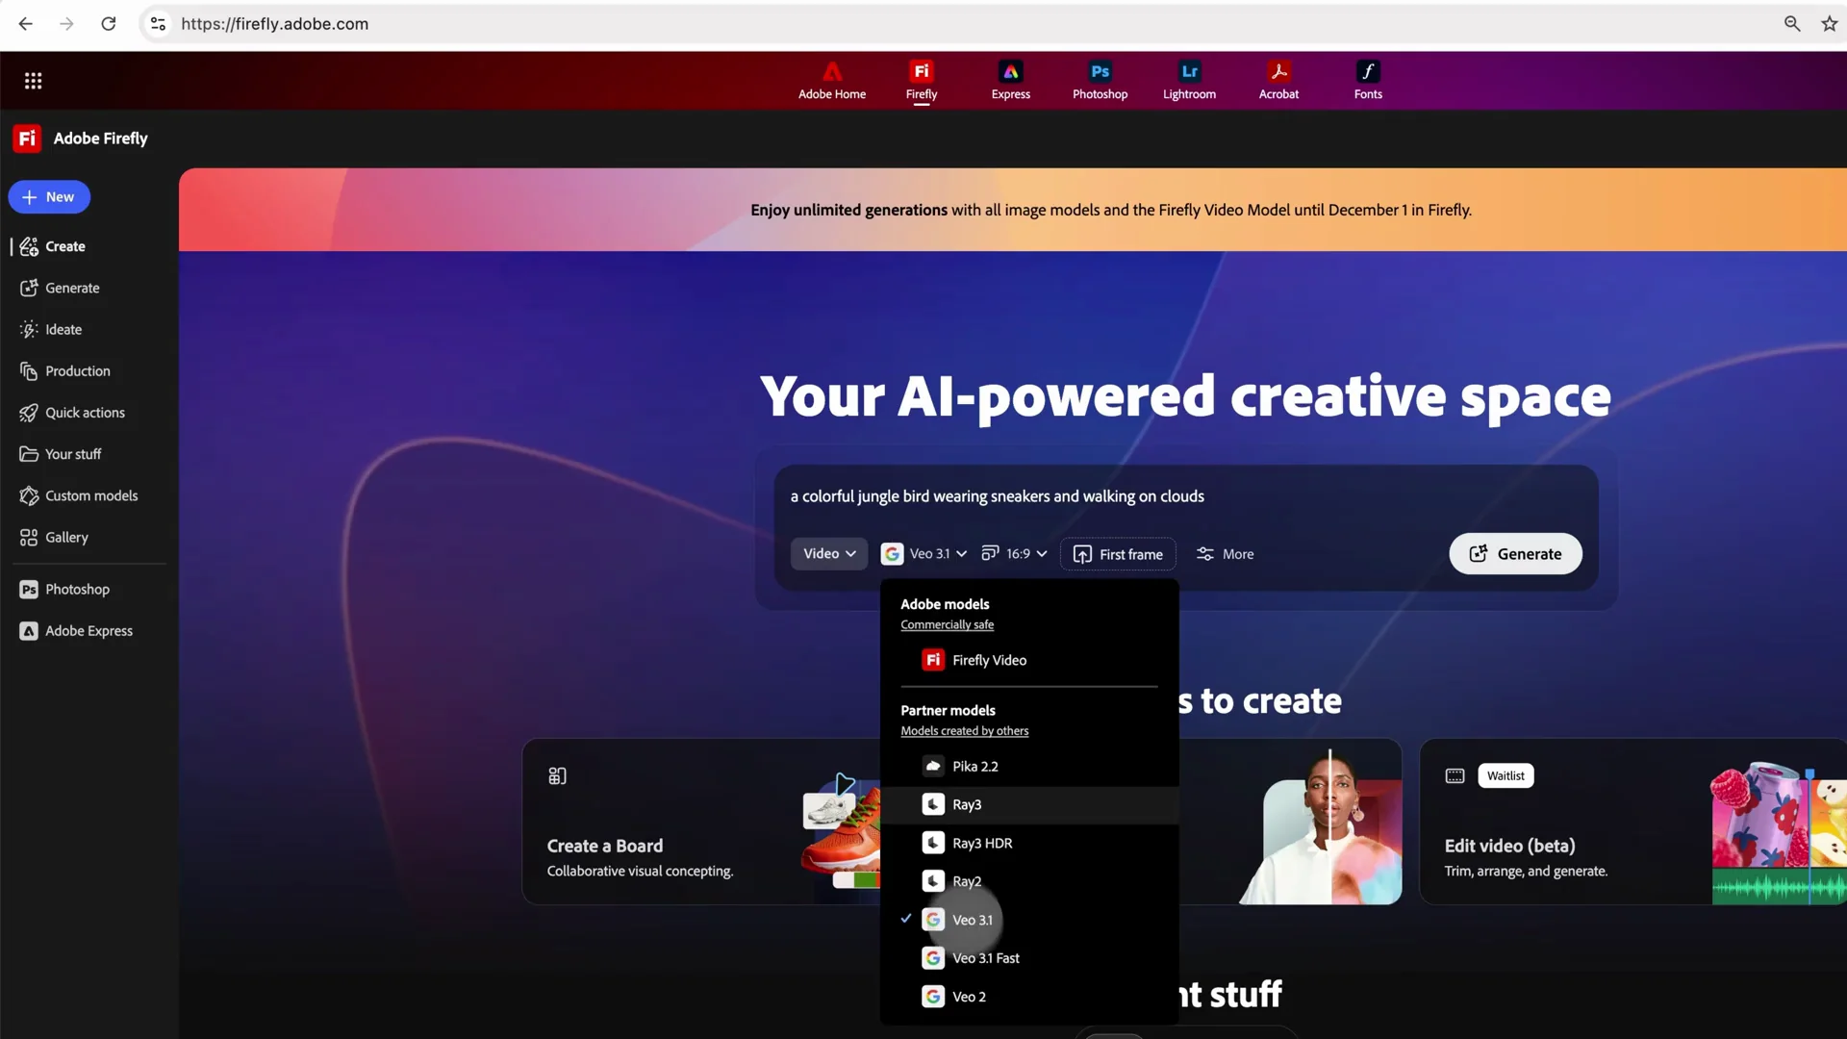Image resolution: width=1847 pixels, height=1039 pixels.
Task: Switch the model selection to Pika 2.2
Action: (x=974, y=766)
